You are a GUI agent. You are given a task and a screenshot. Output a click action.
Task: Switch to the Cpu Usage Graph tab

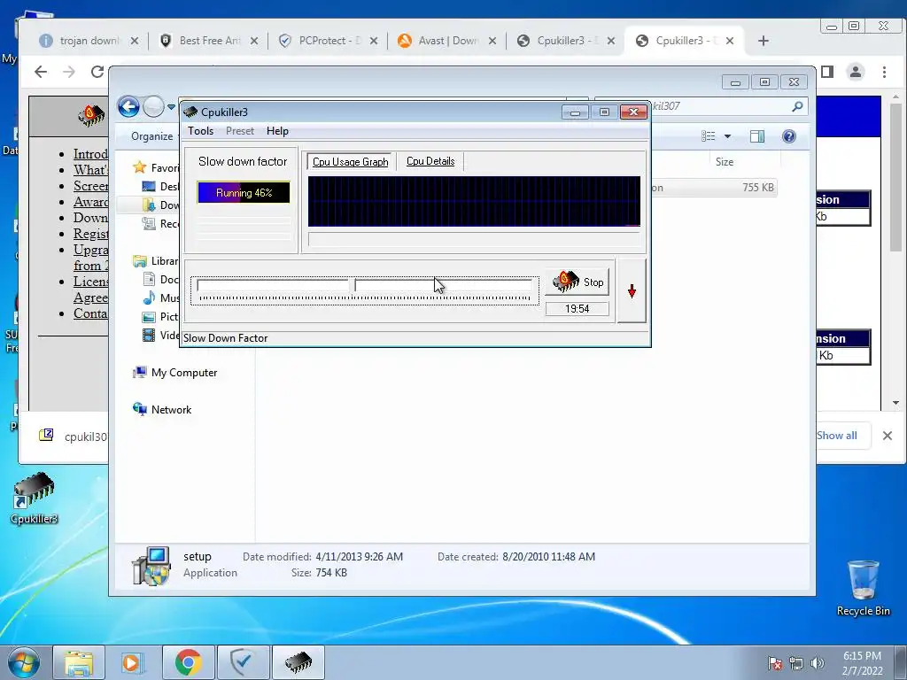tap(350, 162)
